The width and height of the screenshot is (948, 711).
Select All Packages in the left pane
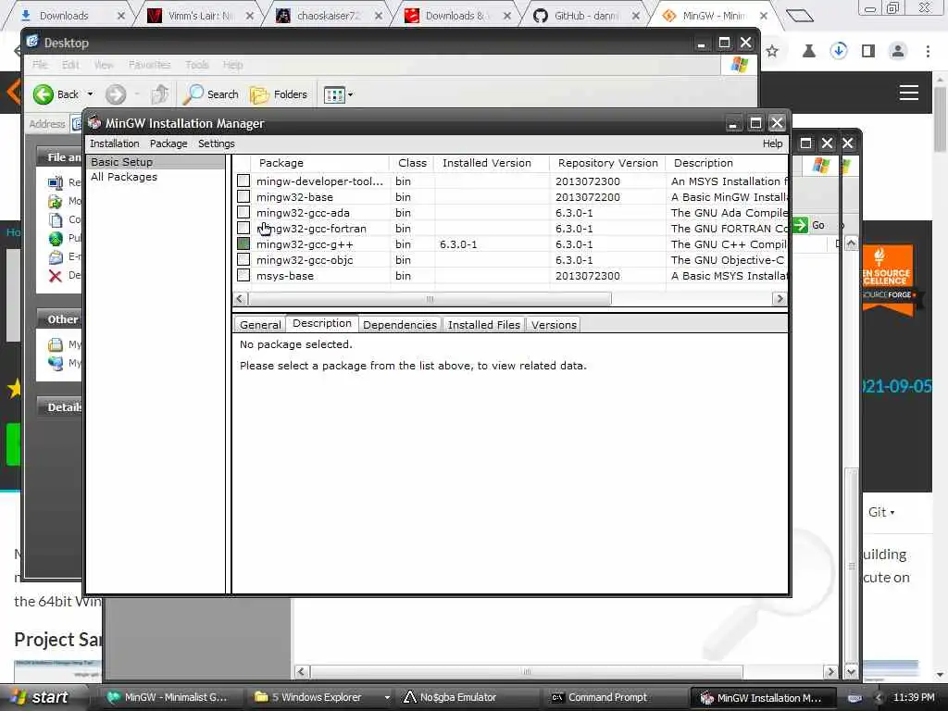coord(124,177)
